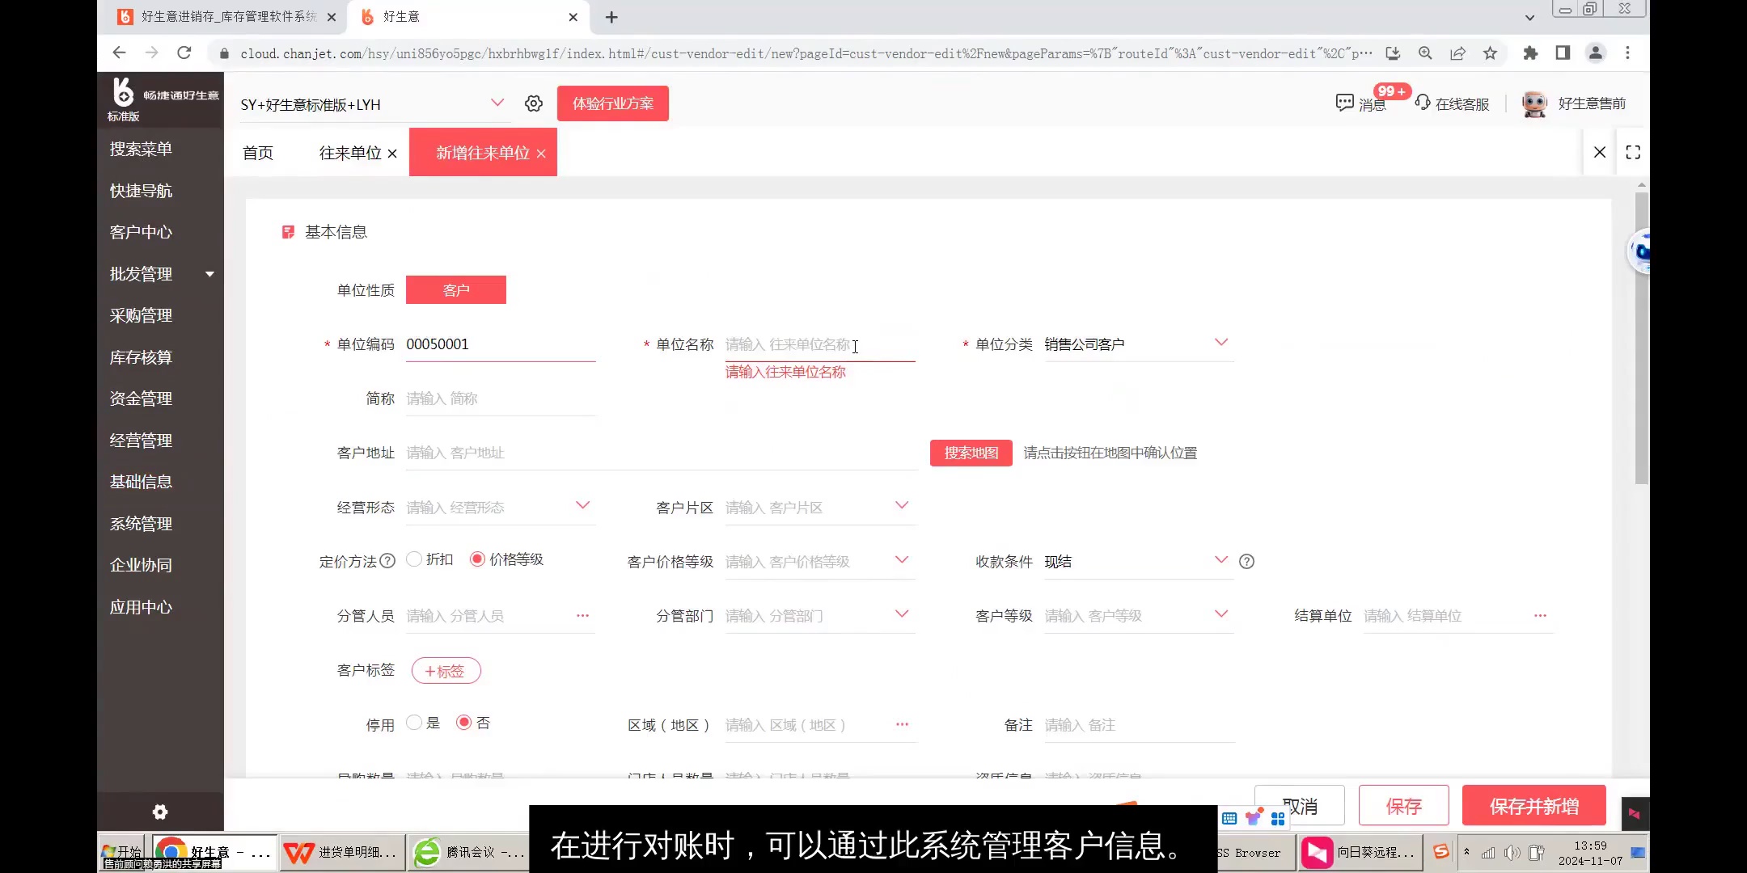This screenshot has width=1747, height=873.
Task: Click the 搜索地图 map search button icon
Action: coord(970,453)
